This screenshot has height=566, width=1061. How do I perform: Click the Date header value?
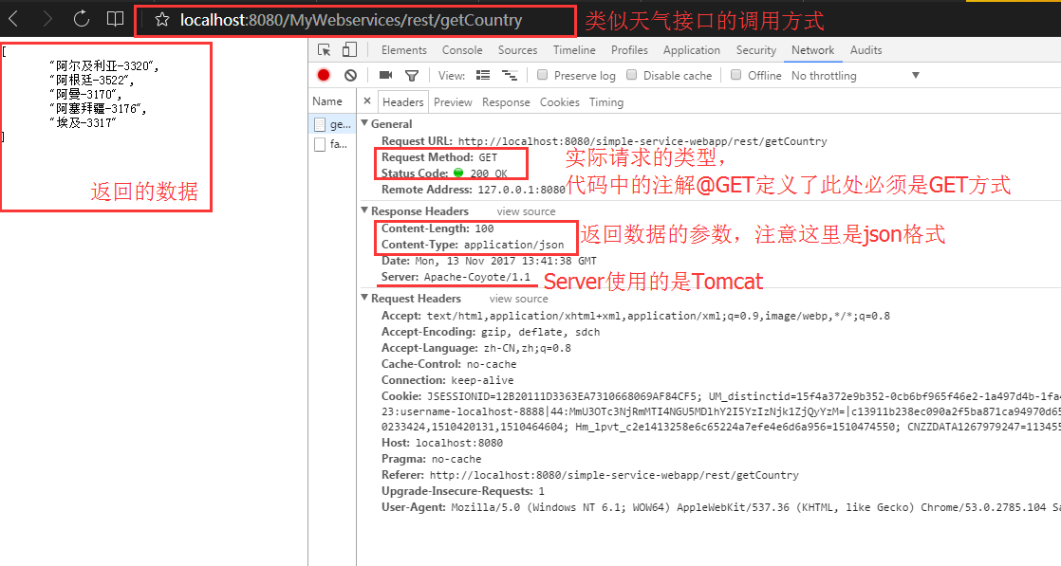pos(506,261)
